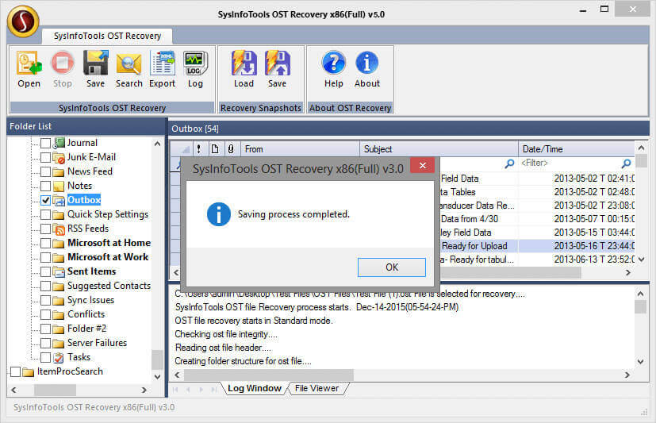Tick the Junk E-Mail checkbox
This screenshot has width=656, height=423.
click(x=46, y=157)
